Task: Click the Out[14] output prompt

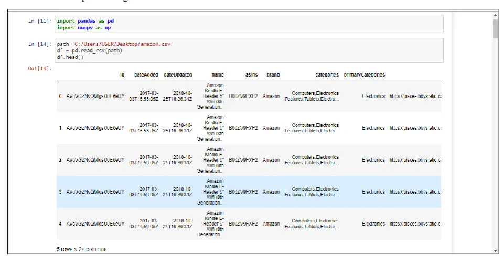Action: pyautogui.click(x=40, y=68)
